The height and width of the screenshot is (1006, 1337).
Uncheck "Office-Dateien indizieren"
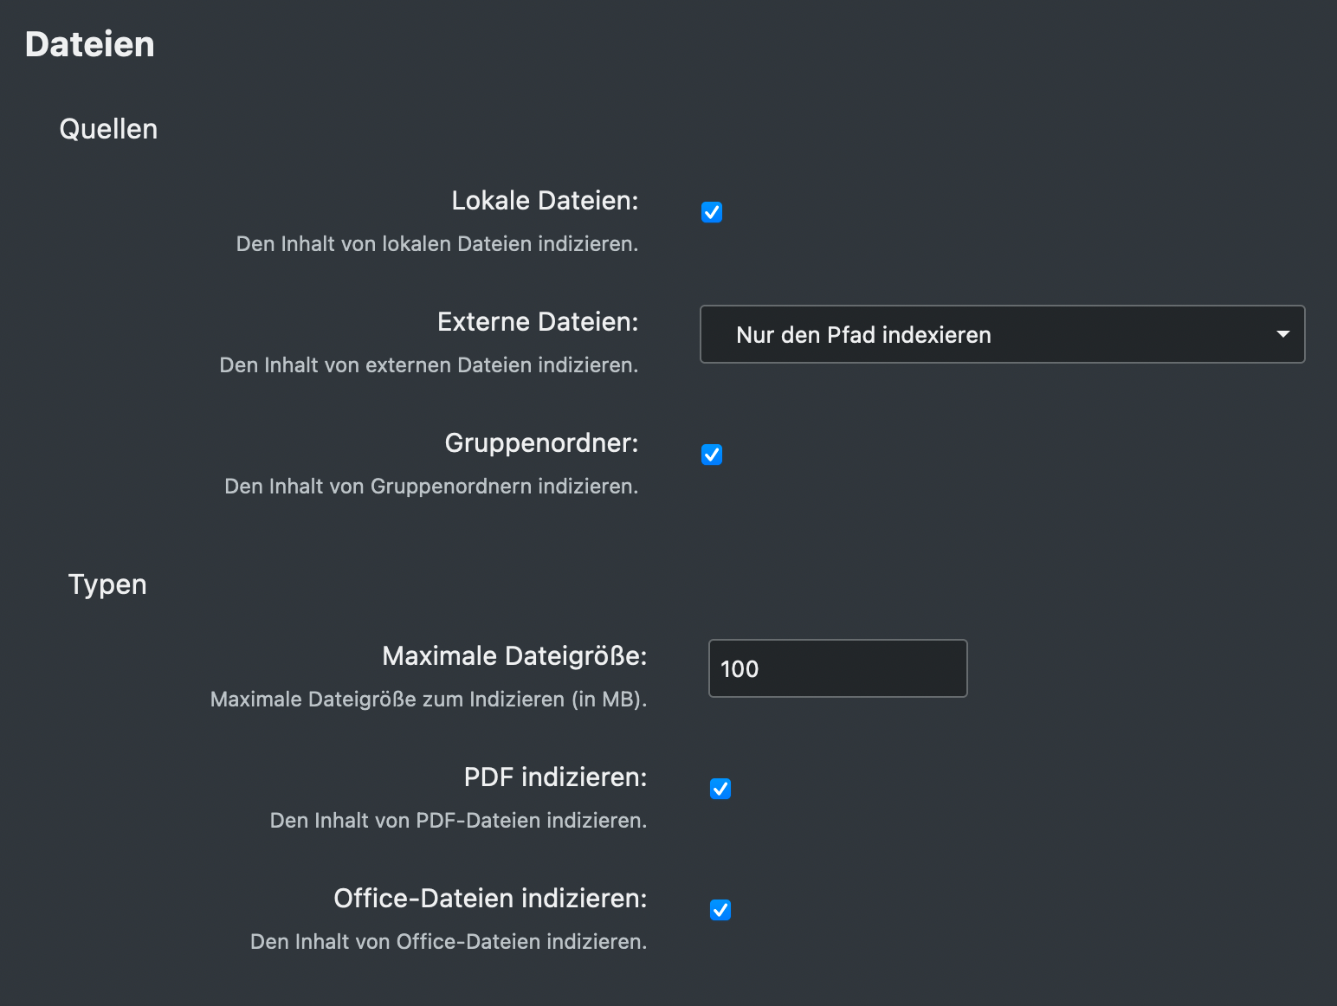point(720,910)
